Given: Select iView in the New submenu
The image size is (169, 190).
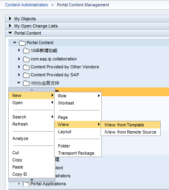Looking at the screenshot, I should [x=78, y=124].
